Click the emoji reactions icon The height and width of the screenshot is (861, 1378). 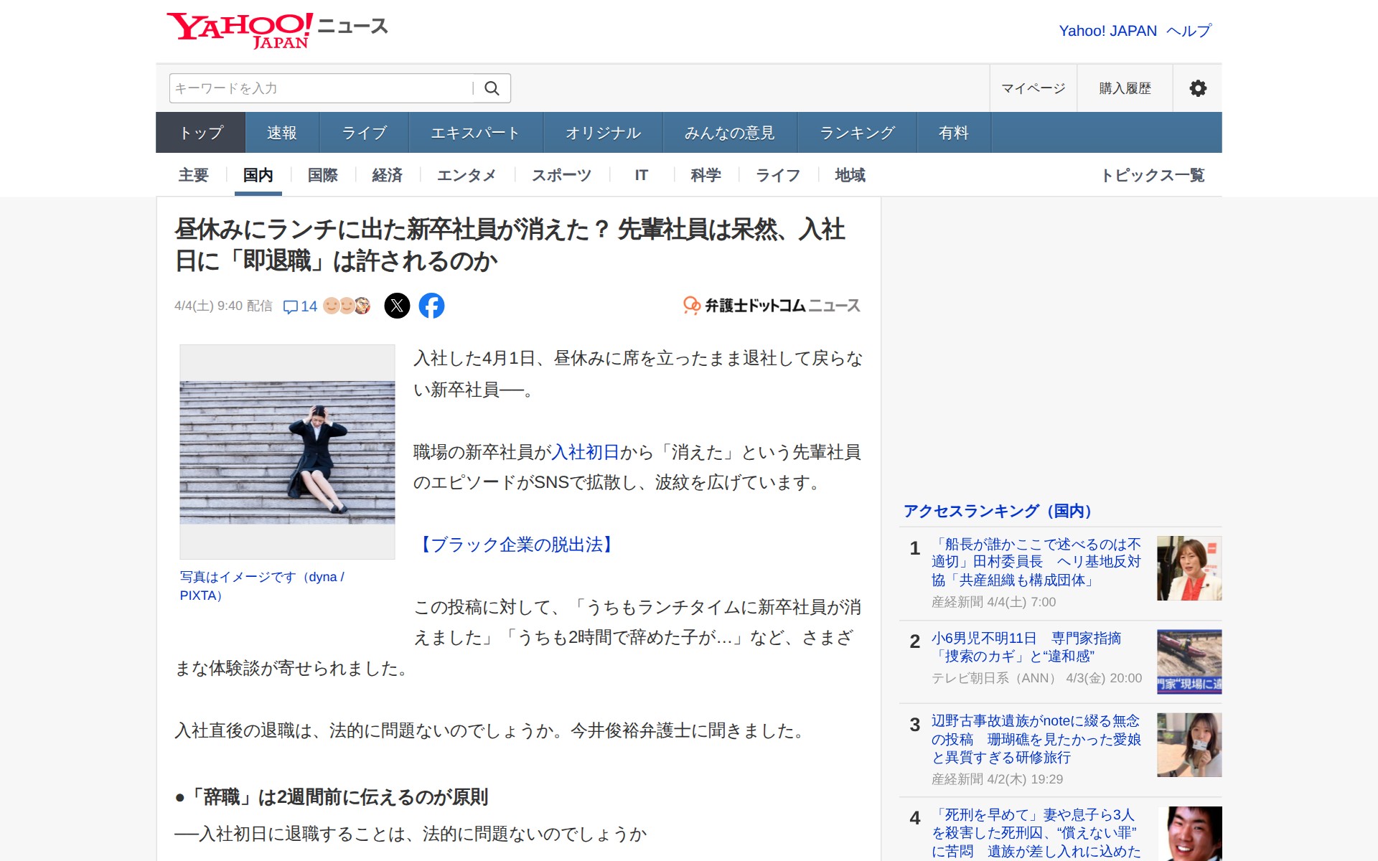(346, 306)
